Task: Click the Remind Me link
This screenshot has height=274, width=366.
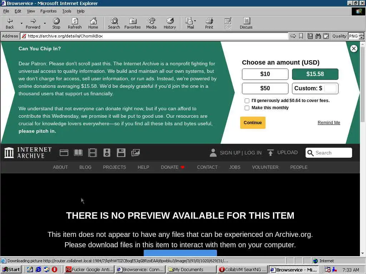Action: click(x=329, y=123)
